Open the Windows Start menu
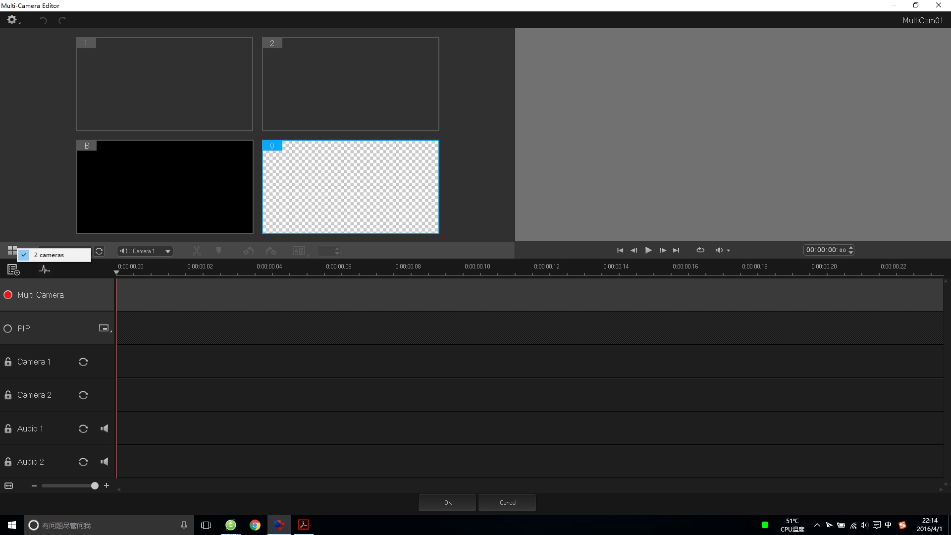 12,525
